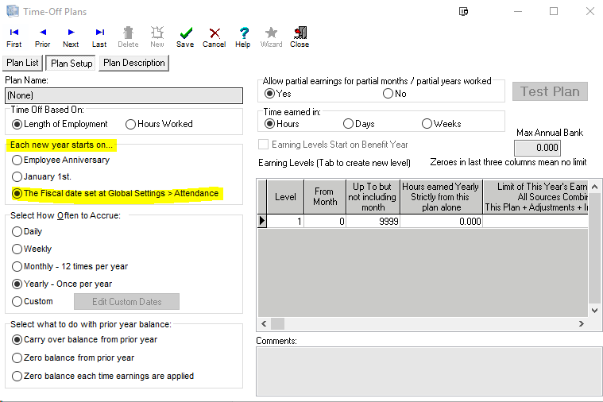This screenshot has width=603, height=402.
Task: Click the Plan Name field
Action: (x=123, y=95)
